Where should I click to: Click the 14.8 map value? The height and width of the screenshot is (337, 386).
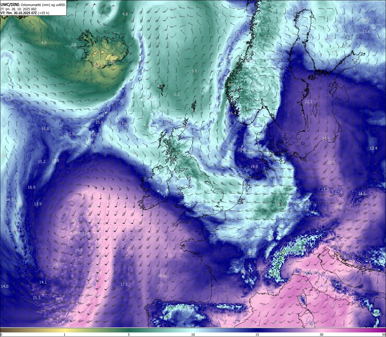(45, 128)
